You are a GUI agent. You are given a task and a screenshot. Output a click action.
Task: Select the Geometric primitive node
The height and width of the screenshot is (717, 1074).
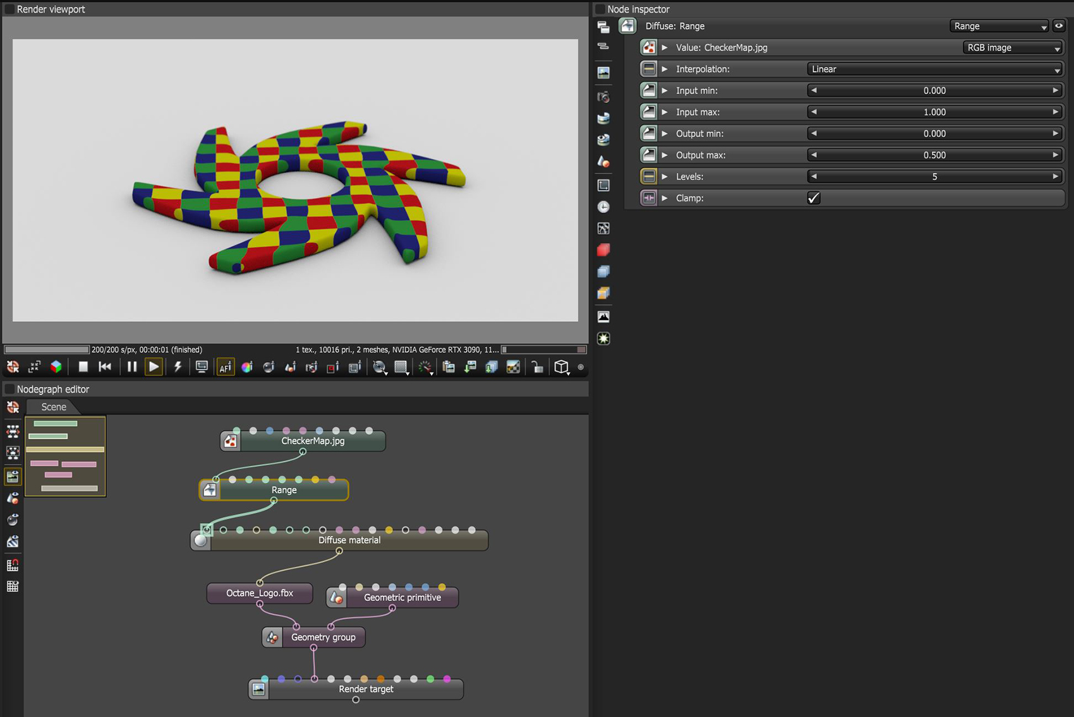[x=392, y=597]
